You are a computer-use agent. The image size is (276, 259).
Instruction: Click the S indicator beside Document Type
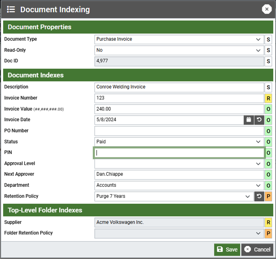[268, 39]
